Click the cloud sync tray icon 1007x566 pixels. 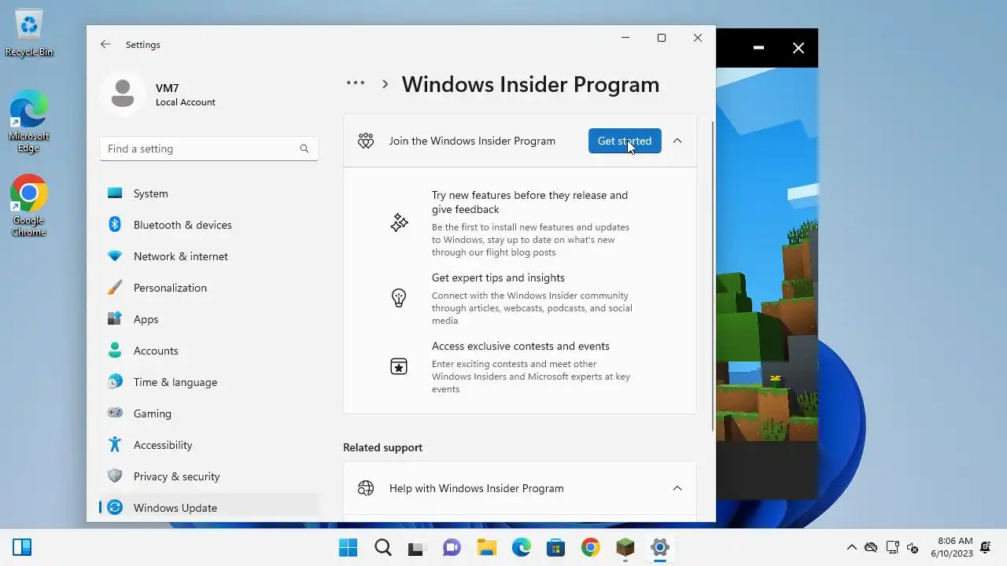[871, 548]
